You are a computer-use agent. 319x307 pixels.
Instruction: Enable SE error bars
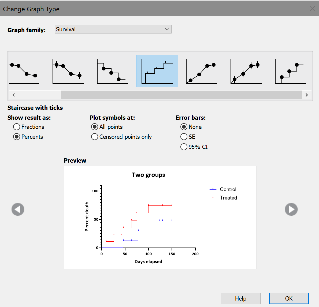184,137
